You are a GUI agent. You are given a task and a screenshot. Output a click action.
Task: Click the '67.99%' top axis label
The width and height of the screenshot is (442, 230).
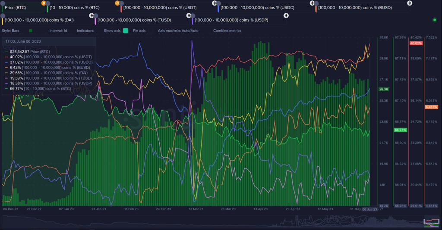(x=401, y=37)
